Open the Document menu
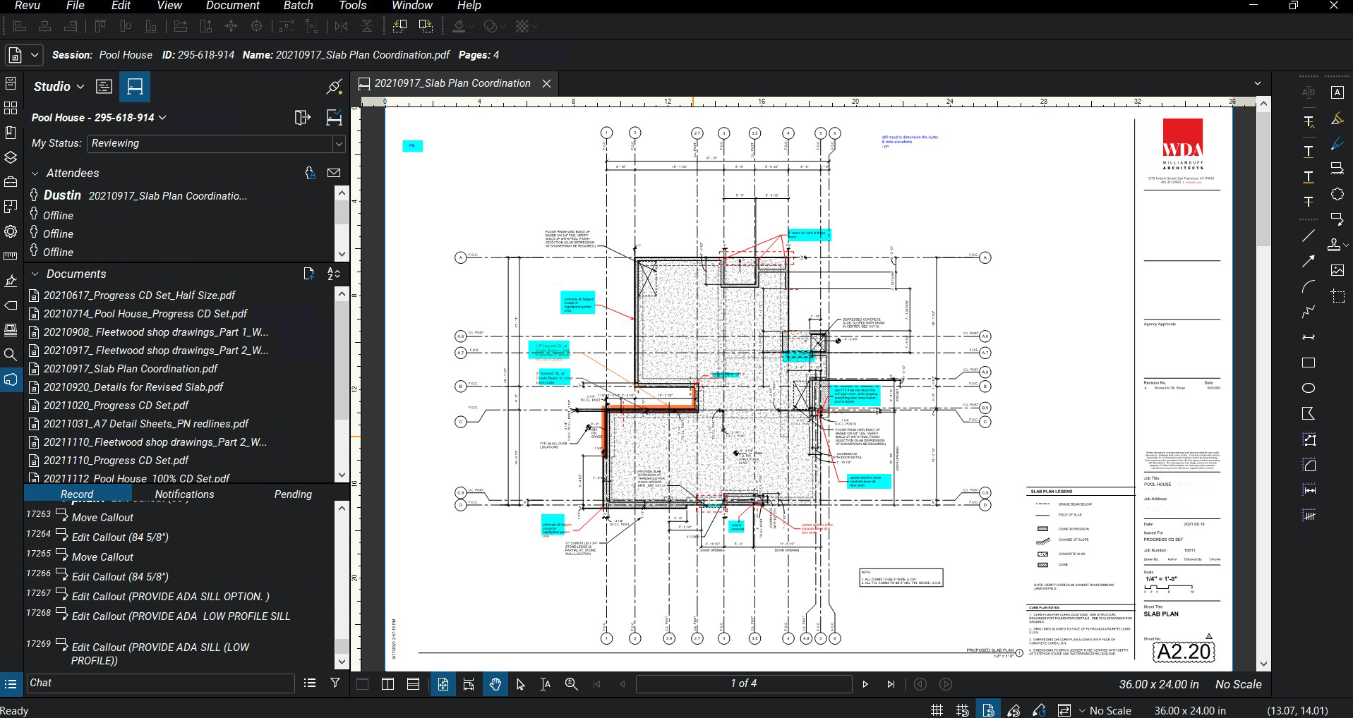The height and width of the screenshot is (718, 1353). coord(233,6)
